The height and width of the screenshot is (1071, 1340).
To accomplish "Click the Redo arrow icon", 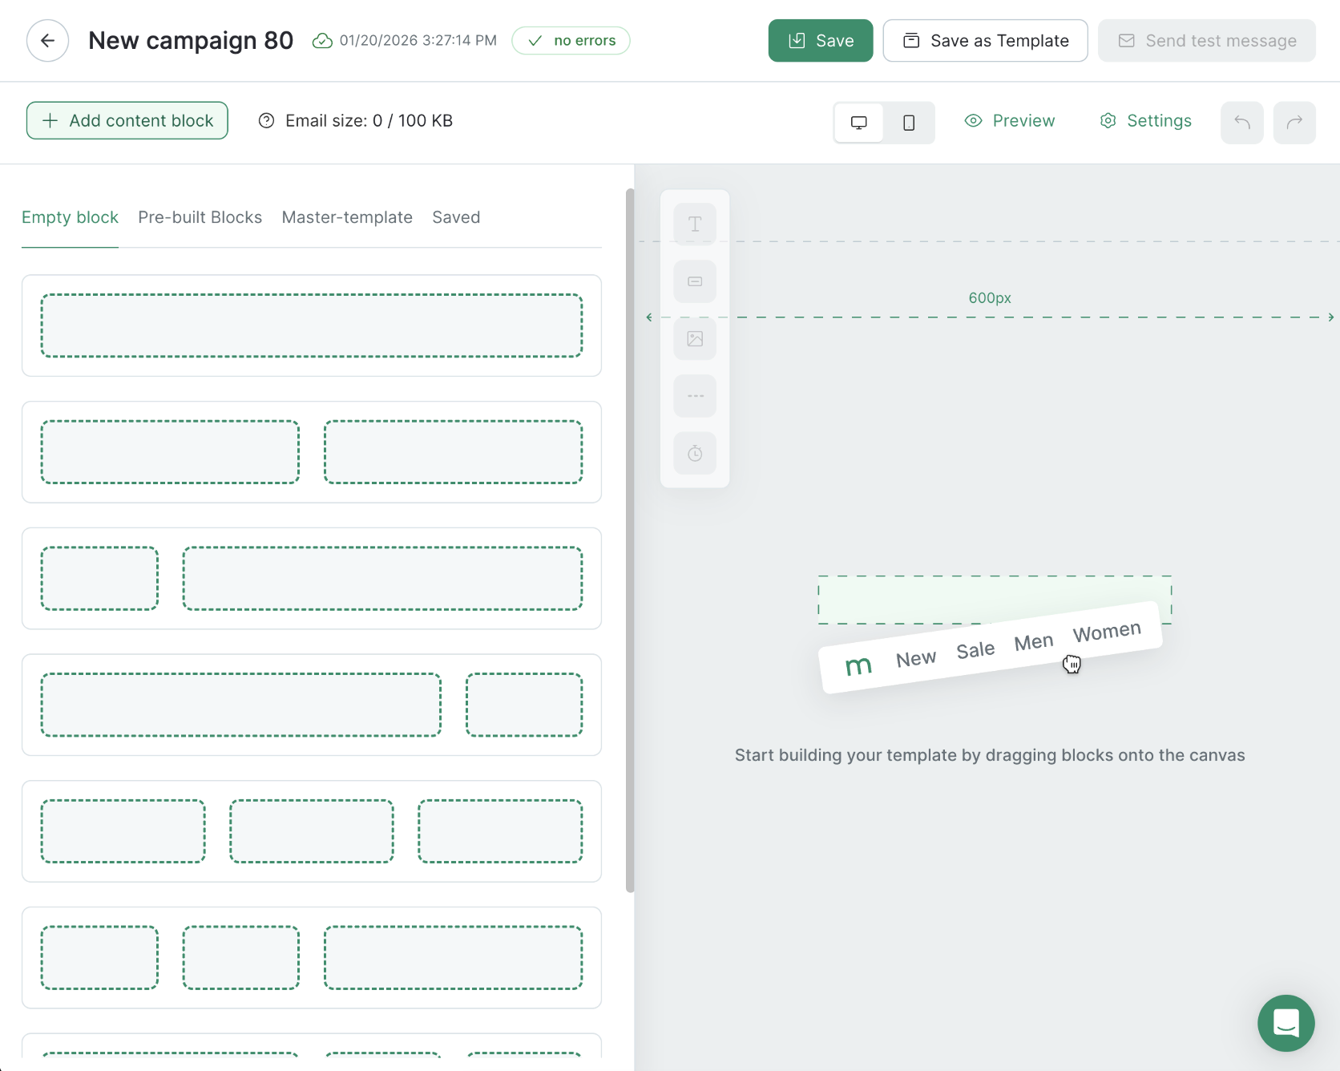I will click(1295, 123).
